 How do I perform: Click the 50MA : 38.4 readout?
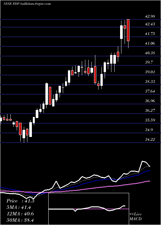tap(20, 220)
